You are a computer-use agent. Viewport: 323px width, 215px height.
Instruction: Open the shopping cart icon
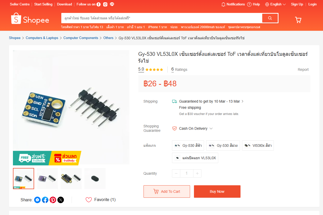point(298,20)
